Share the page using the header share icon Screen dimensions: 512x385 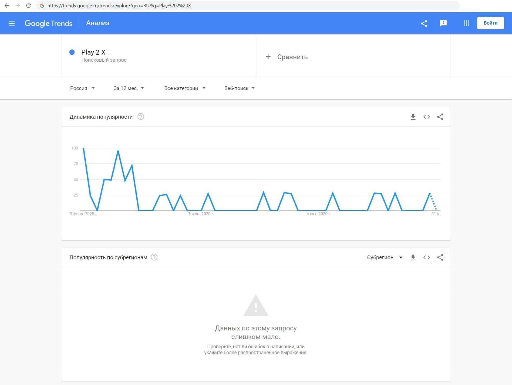pos(424,23)
